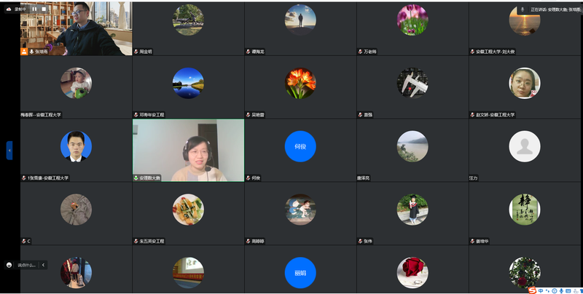This screenshot has height=294, width=583.
Task: Click the speaking indicator microphone icon
Action: pos(522,9)
